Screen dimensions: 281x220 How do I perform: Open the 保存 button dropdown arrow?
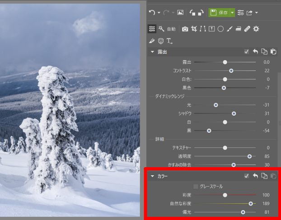pyautogui.click(x=232, y=13)
